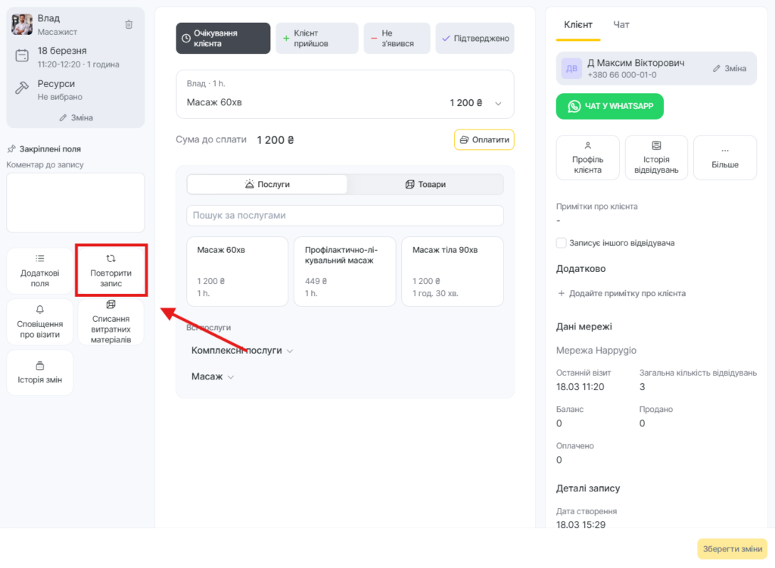Open ЧАТ У WHATSAPP
Image resolution: width=775 pixels, height=568 pixels.
[x=609, y=107]
